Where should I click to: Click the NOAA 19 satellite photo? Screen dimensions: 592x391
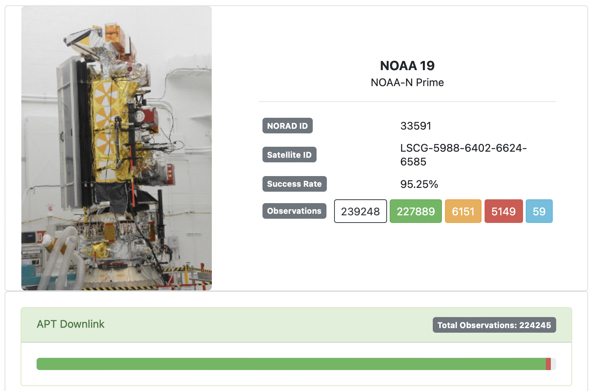pos(116,148)
